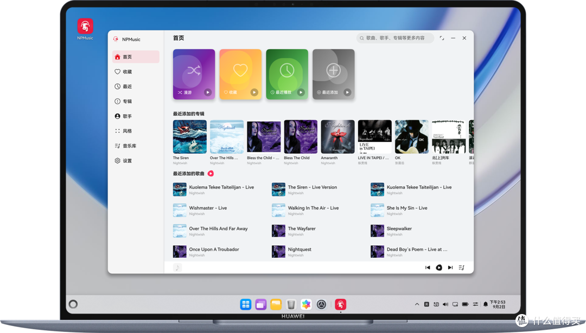This screenshot has height=333, width=586.
Task: Open 最近 recent in the sidebar
Action: [x=136, y=87]
